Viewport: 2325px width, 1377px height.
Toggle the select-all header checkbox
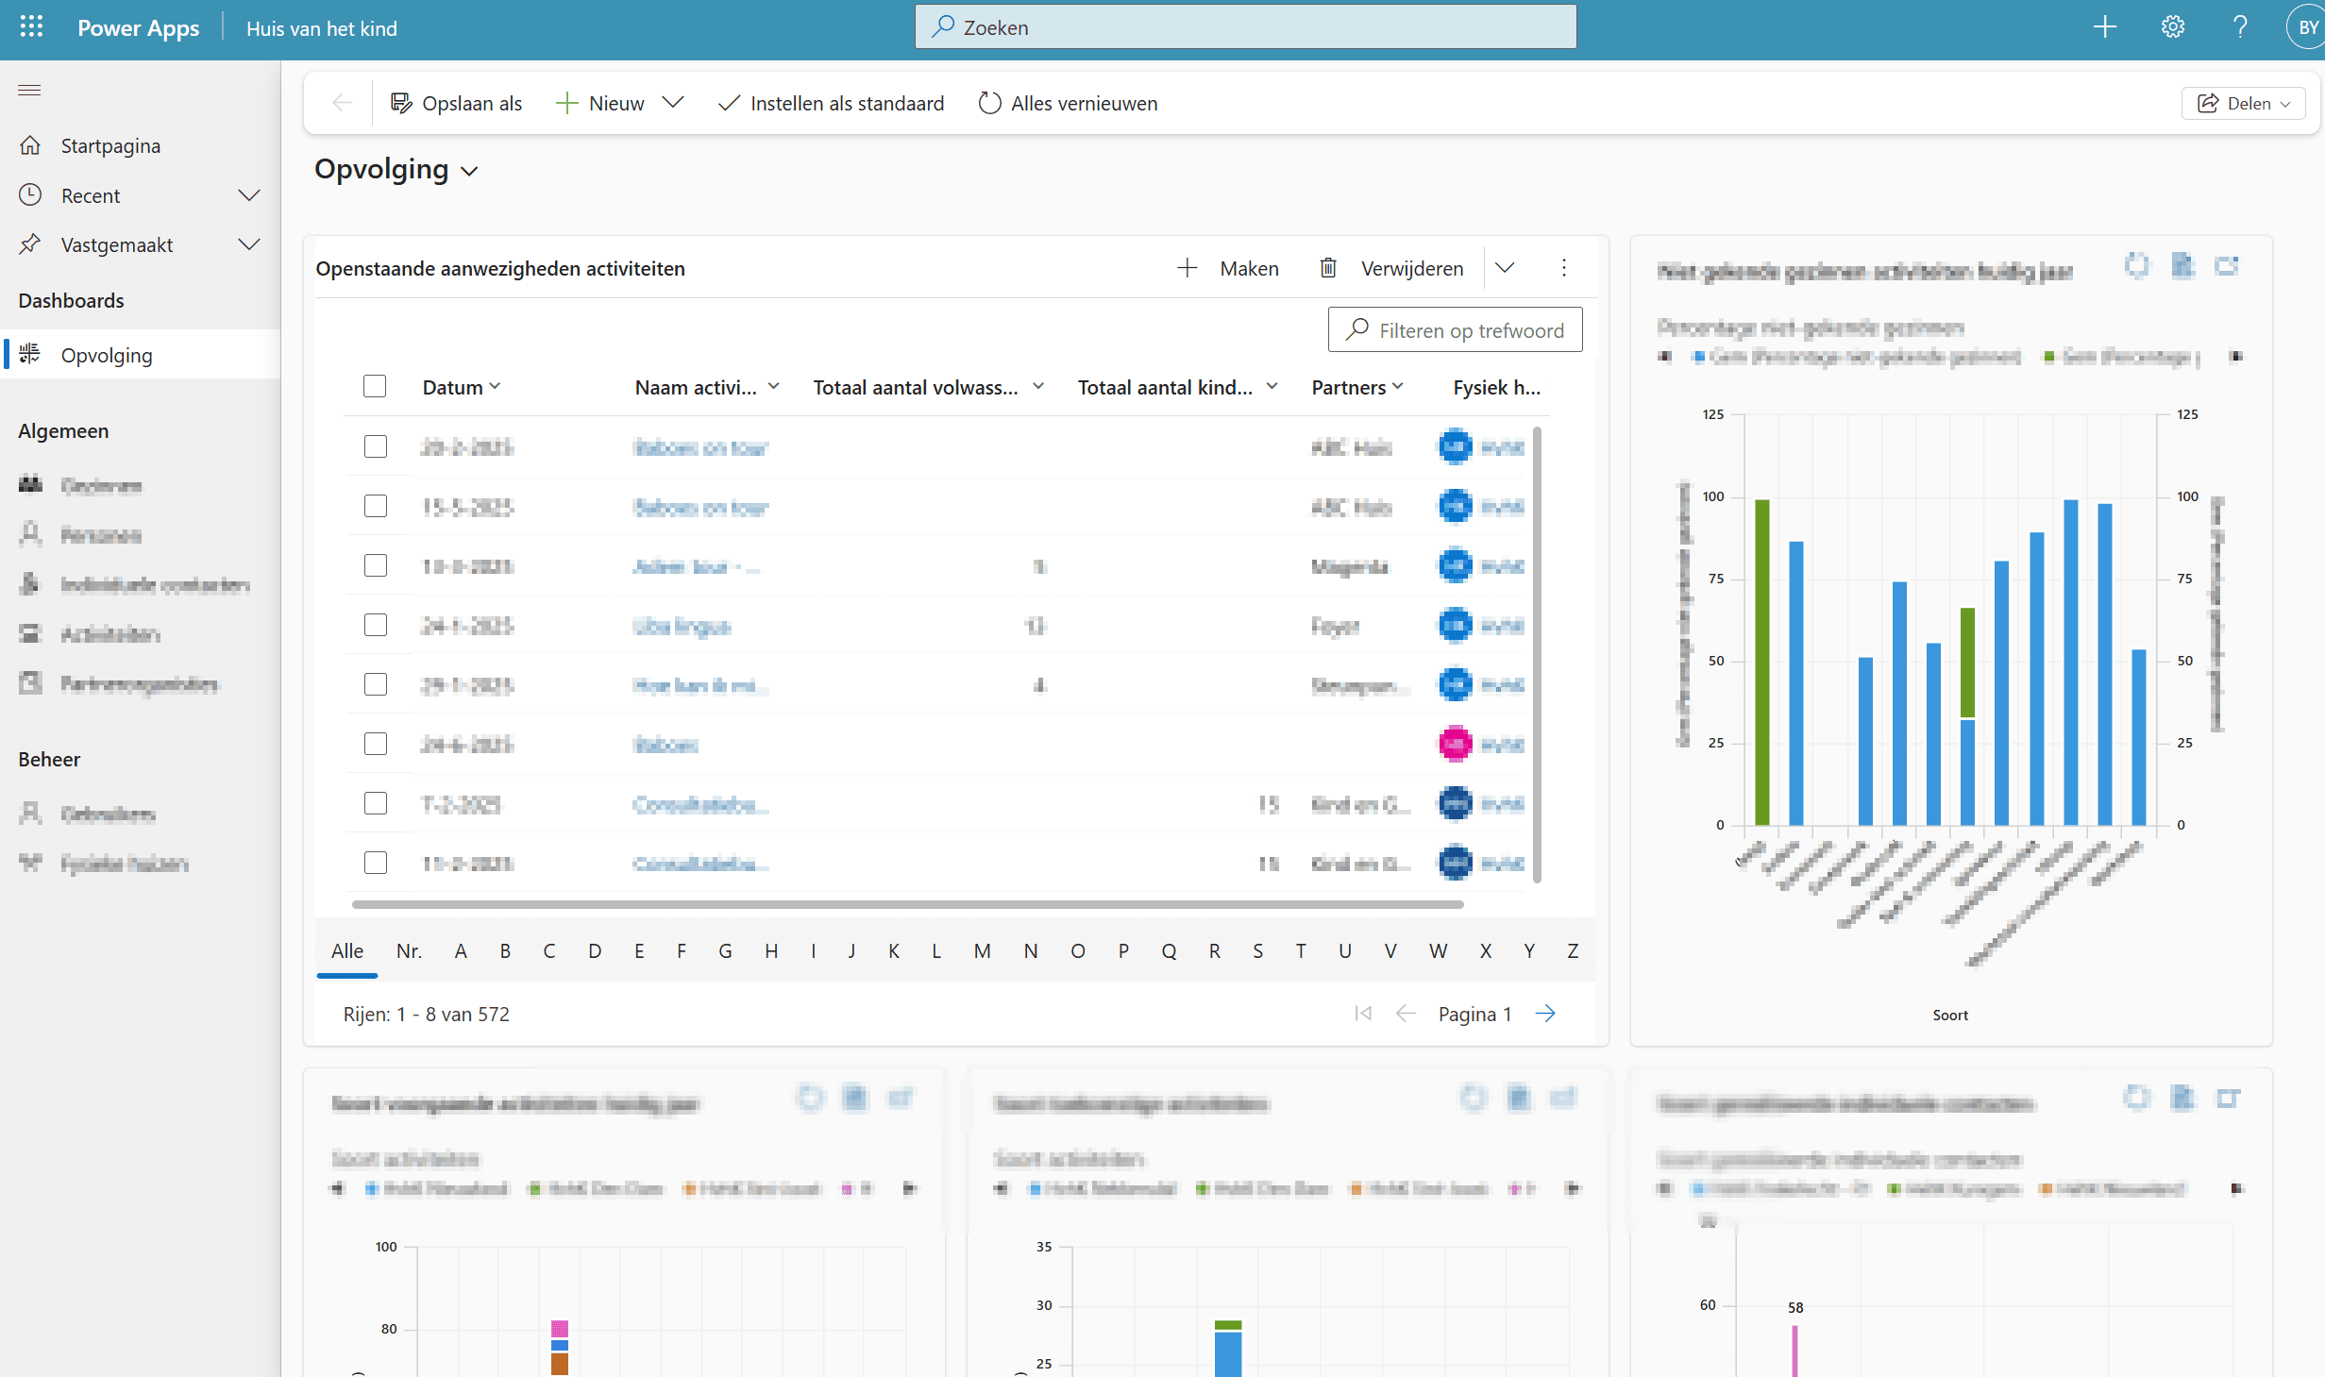pyautogui.click(x=375, y=386)
